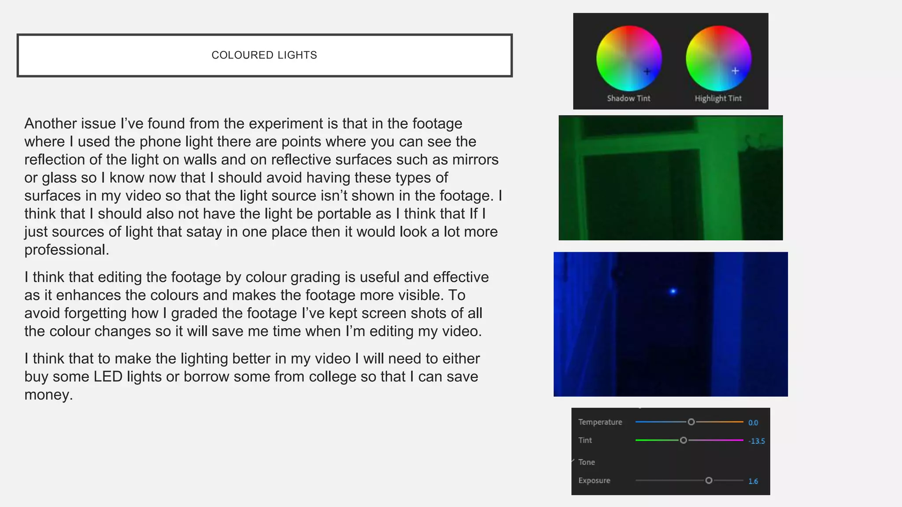Image resolution: width=902 pixels, height=507 pixels.
Task: Click the 'Exposure' label
Action: 594,481
